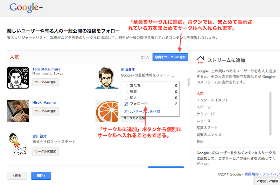
Task: Click ご意見・ご感想 feedback button
Action: pyautogui.click(x=267, y=181)
